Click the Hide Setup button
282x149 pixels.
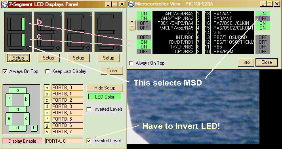point(105,88)
